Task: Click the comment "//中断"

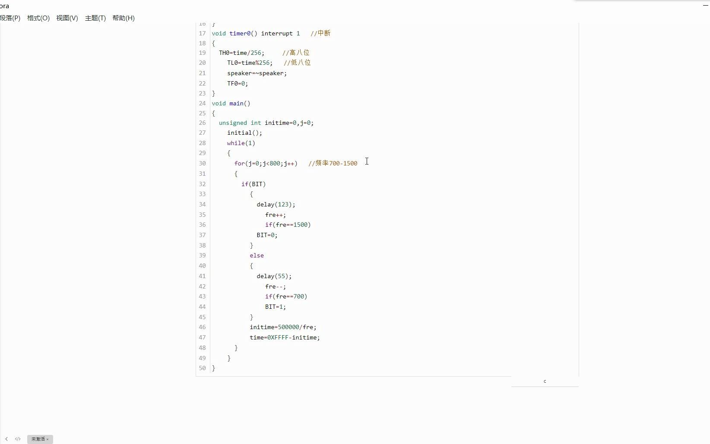Action: click(320, 33)
